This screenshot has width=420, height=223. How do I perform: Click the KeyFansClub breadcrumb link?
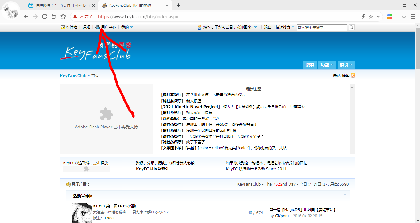pos(73,76)
